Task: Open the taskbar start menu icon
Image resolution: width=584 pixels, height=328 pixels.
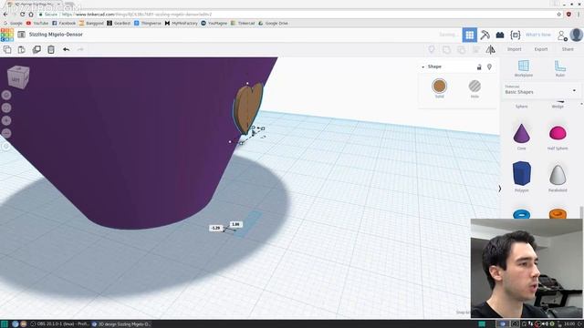Action: click(x=5, y=324)
